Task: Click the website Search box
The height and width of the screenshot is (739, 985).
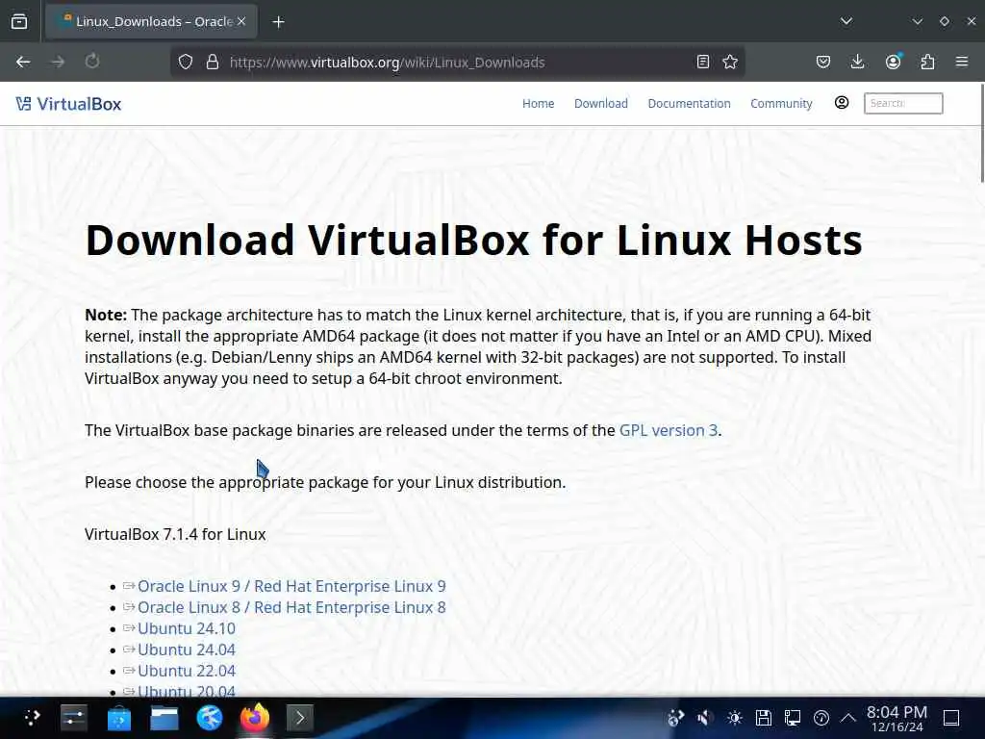Action: 903,103
